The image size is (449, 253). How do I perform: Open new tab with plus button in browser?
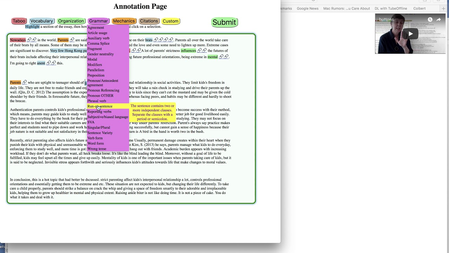[444, 8]
